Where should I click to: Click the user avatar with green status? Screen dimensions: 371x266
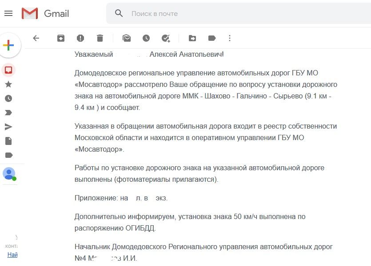point(9,173)
